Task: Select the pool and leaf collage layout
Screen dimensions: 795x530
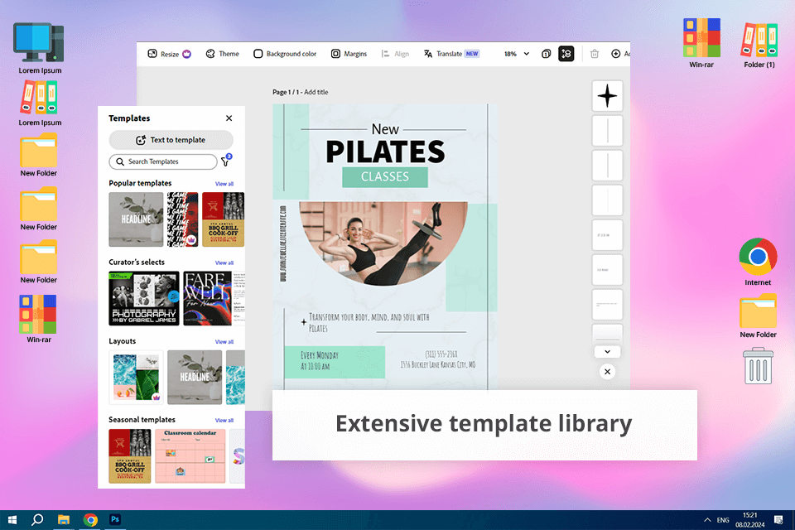Action: click(x=136, y=378)
